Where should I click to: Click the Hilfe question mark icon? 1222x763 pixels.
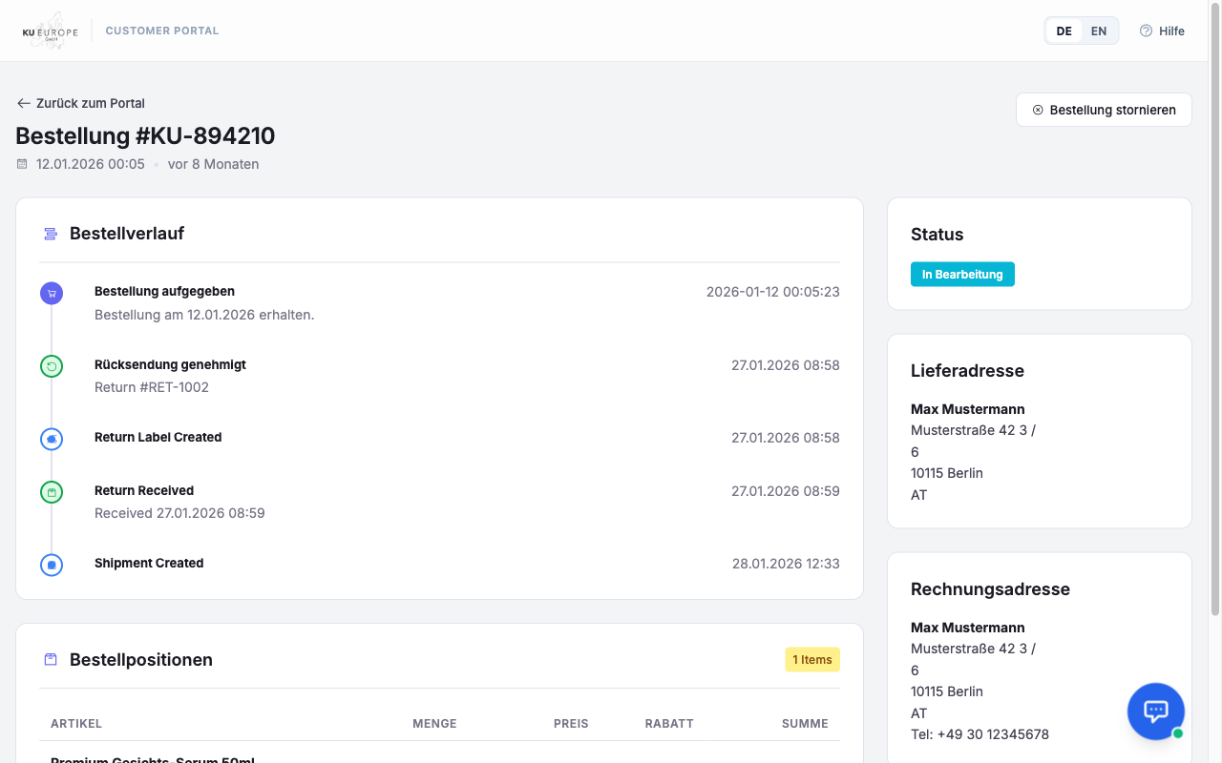tap(1146, 31)
